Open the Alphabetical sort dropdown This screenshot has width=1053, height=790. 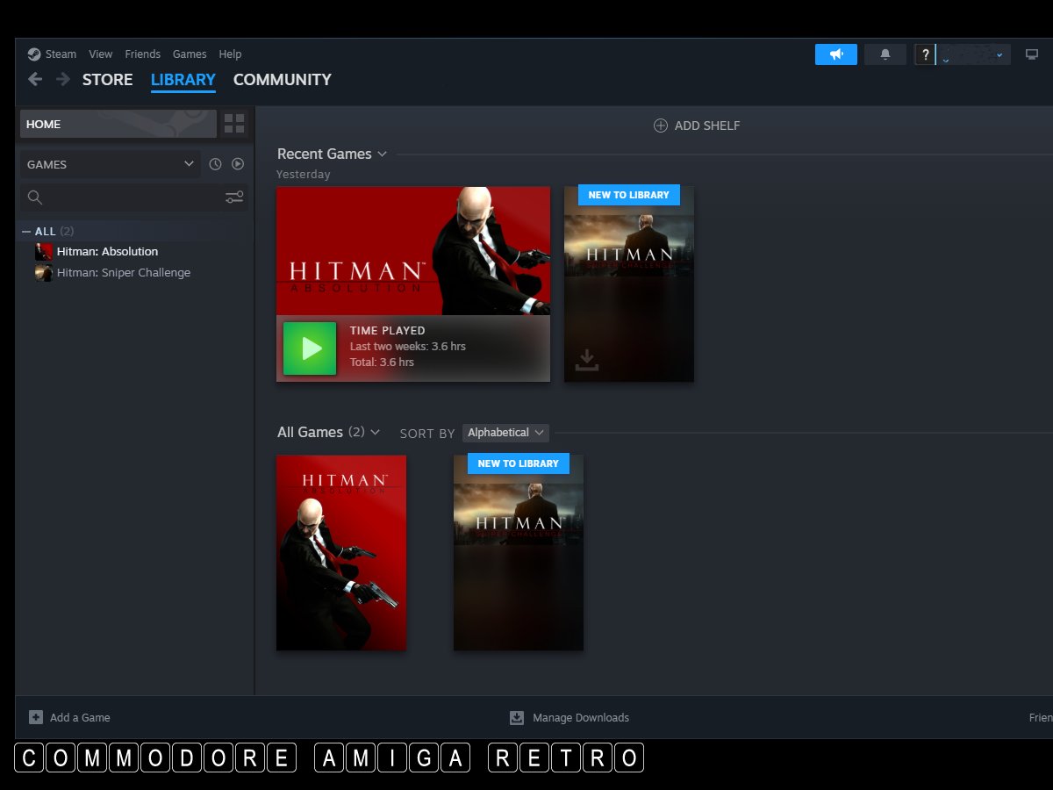click(x=505, y=433)
